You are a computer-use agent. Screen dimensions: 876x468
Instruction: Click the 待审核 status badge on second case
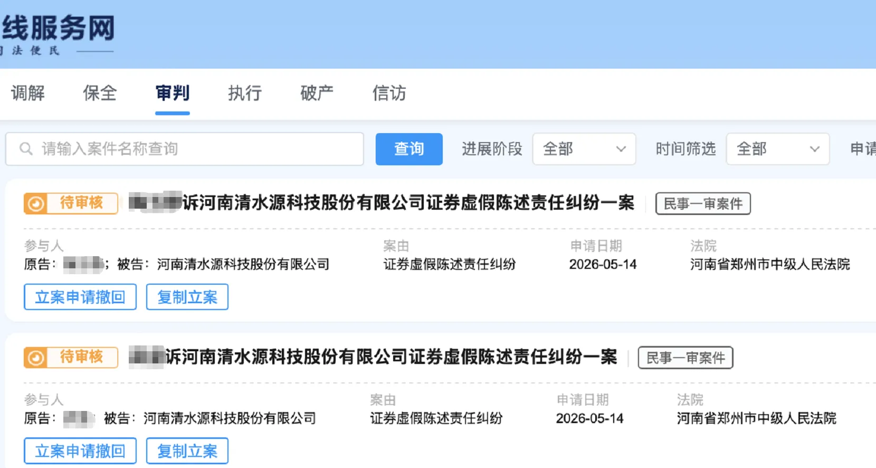pyautogui.click(x=71, y=358)
